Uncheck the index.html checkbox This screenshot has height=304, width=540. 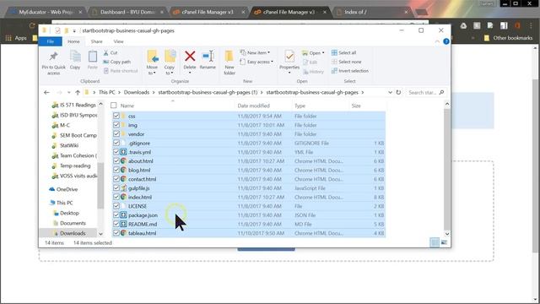click(x=116, y=197)
